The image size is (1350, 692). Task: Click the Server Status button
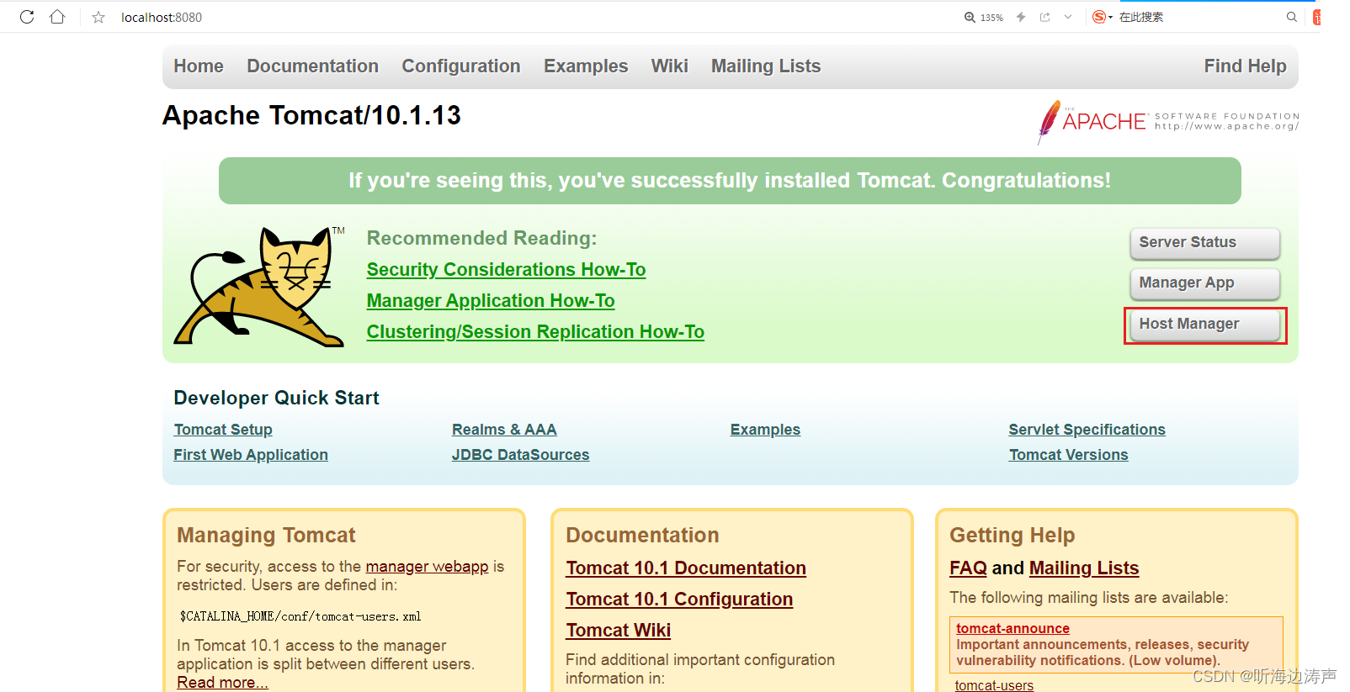(x=1204, y=242)
